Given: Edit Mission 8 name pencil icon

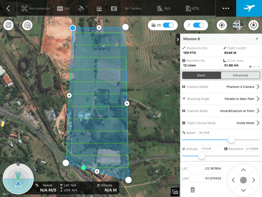Looking at the screenshot, I should tap(257, 39).
